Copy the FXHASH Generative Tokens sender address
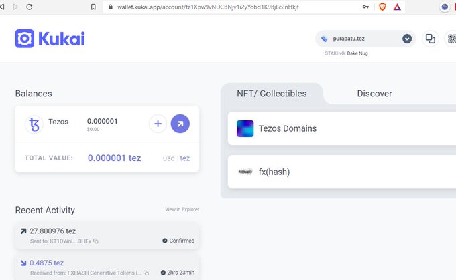The image size is (456, 280). click(146, 273)
